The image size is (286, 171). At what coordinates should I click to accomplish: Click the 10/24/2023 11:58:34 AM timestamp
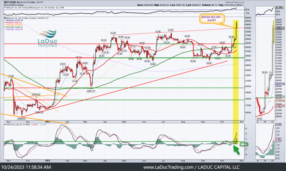click(26, 167)
